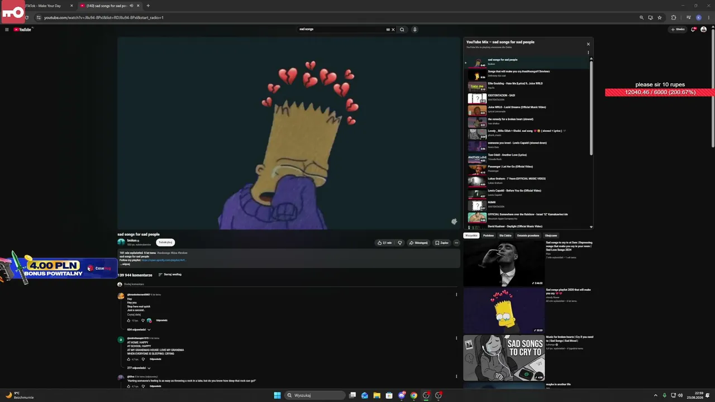The width and height of the screenshot is (715, 402).
Task: Select the Podobne filter chip
Action: pos(489,236)
